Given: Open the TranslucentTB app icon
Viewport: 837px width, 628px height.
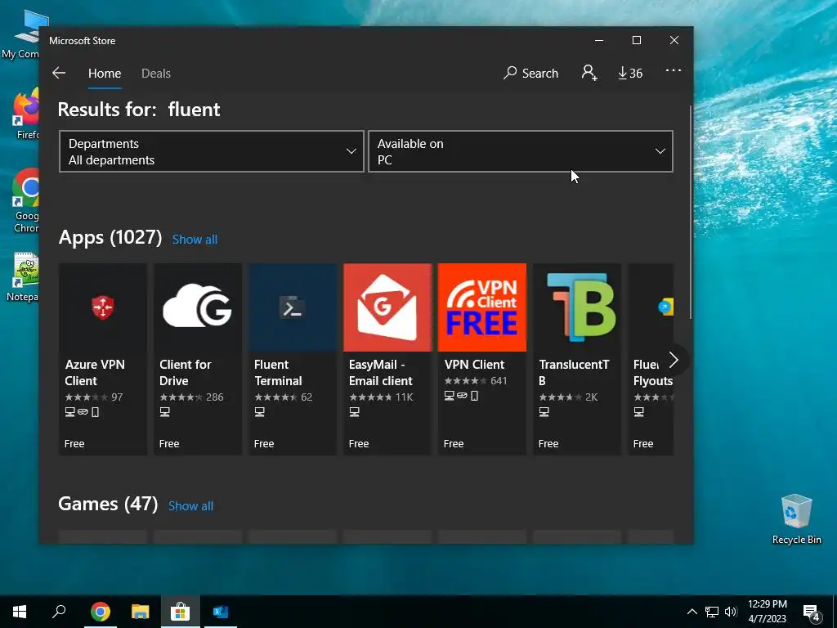Looking at the screenshot, I should 577,307.
